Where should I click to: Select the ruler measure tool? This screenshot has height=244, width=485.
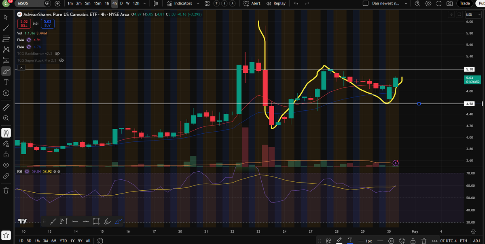[x=6, y=107]
